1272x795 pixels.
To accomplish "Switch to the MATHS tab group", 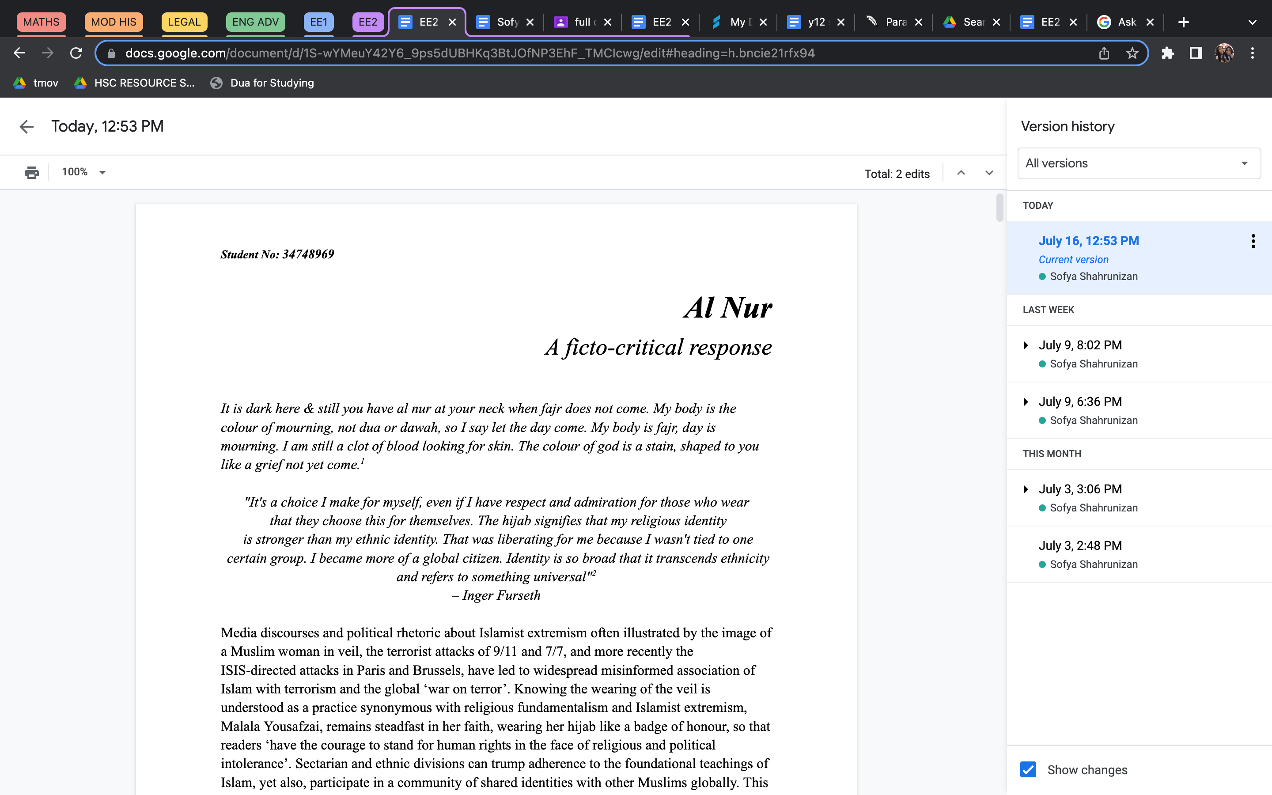I will (x=41, y=22).
